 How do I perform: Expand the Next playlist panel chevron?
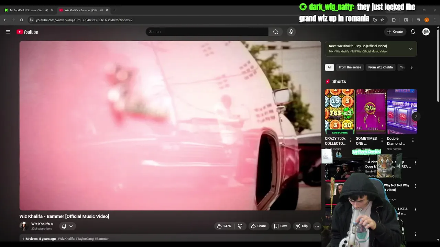click(x=410, y=49)
